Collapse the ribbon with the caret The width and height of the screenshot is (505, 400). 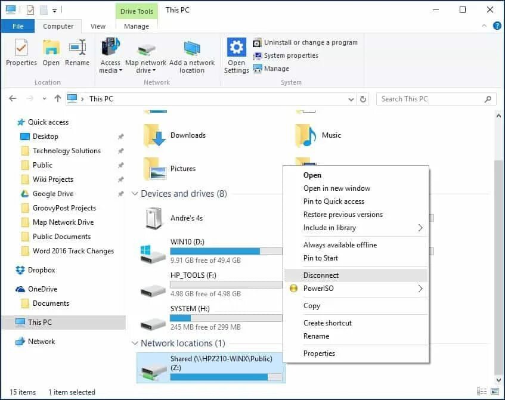click(x=484, y=26)
